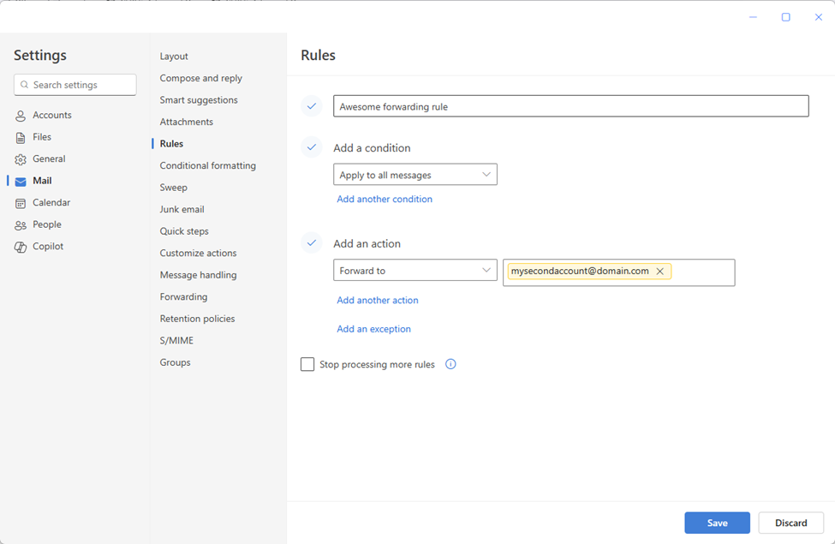Enable Stop processing more rules checkbox
Image resolution: width=835 pixels, height=544 pixels.
click(x=307, y=365)
